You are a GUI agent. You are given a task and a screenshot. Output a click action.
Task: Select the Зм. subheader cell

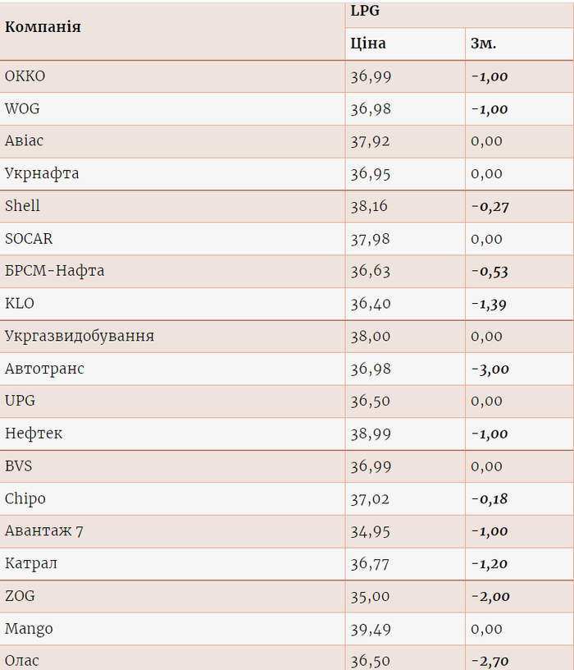coord(483,44)
